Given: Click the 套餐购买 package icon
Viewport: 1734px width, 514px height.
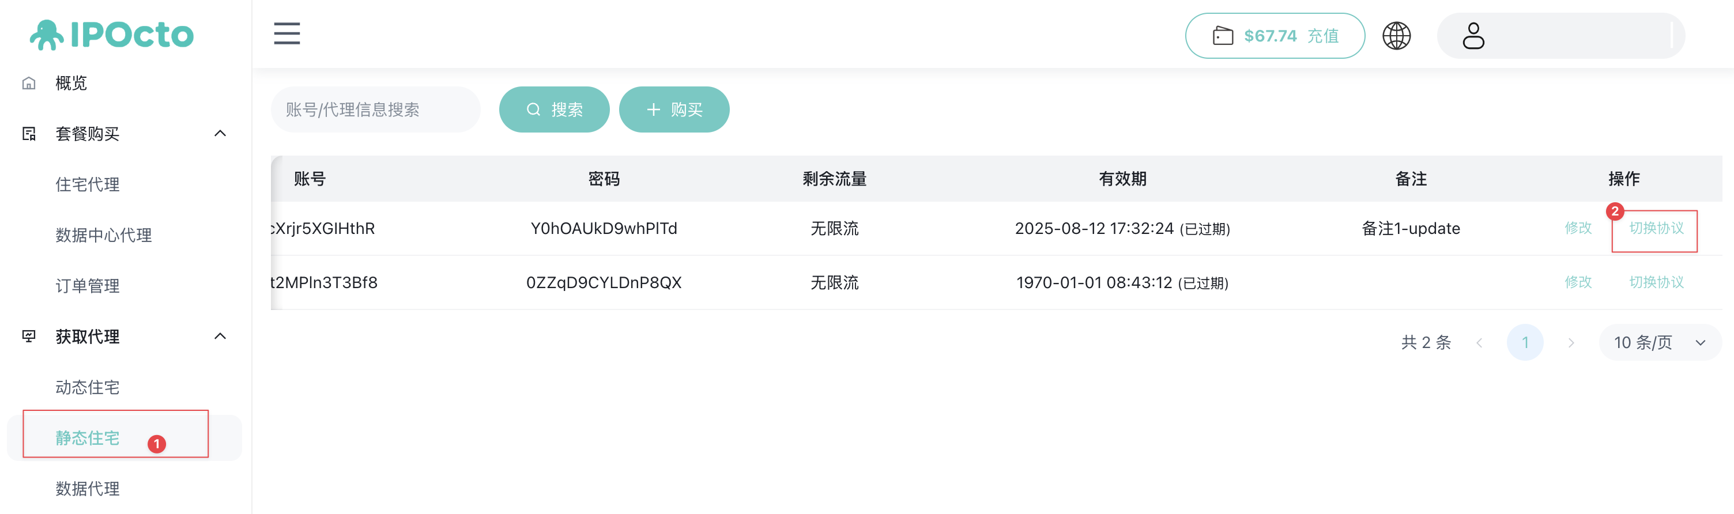Looking at the screenshot, I should click(x=29, y=134).
